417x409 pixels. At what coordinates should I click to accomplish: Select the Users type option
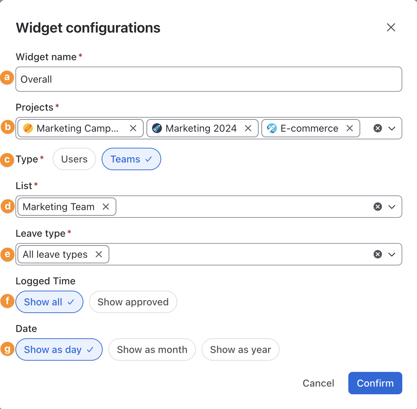74,159
